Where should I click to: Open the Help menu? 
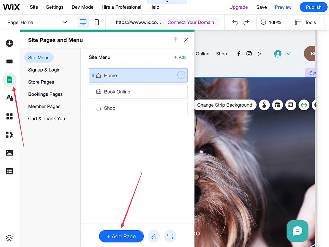(154, 7)
